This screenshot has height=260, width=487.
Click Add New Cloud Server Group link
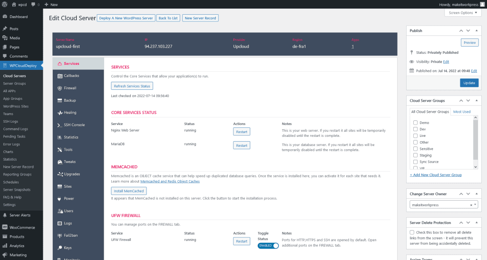436,175
